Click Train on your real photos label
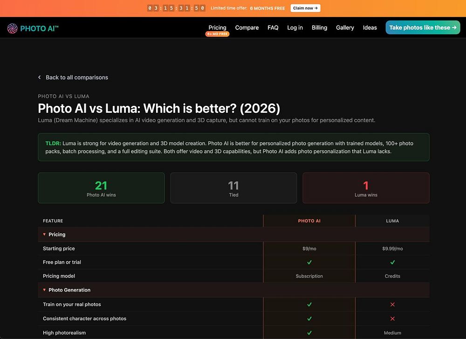The width and height of the screenshot is (466, 339). pyautogui.click(x=72, y=304)
